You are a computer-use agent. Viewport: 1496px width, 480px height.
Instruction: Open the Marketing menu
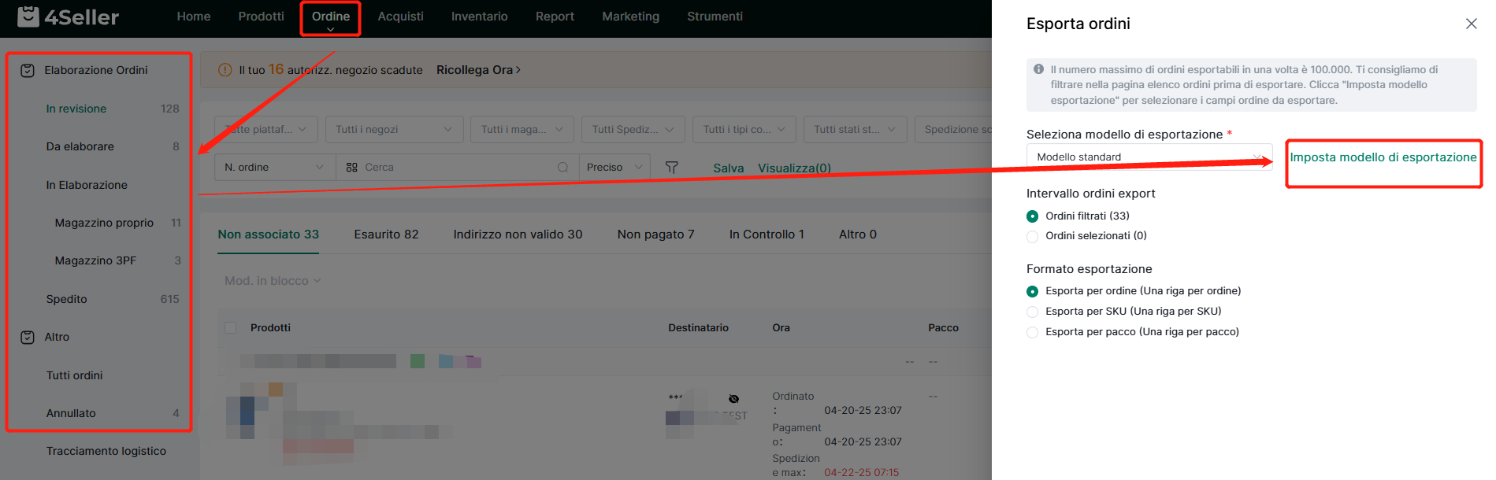(x=631, y=17)
